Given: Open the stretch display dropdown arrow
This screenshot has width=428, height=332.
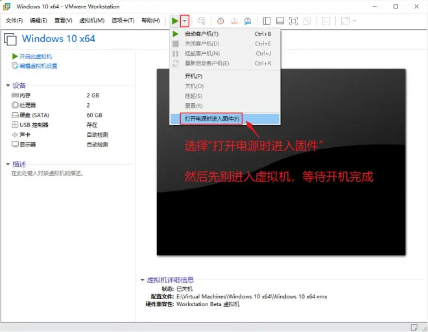Looking at the screenshot, I should tap(355, 21).
